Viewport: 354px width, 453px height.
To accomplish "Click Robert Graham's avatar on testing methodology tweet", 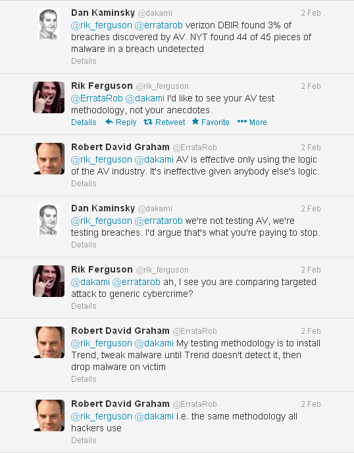I will pyautogui.click(x=49, y=342).
